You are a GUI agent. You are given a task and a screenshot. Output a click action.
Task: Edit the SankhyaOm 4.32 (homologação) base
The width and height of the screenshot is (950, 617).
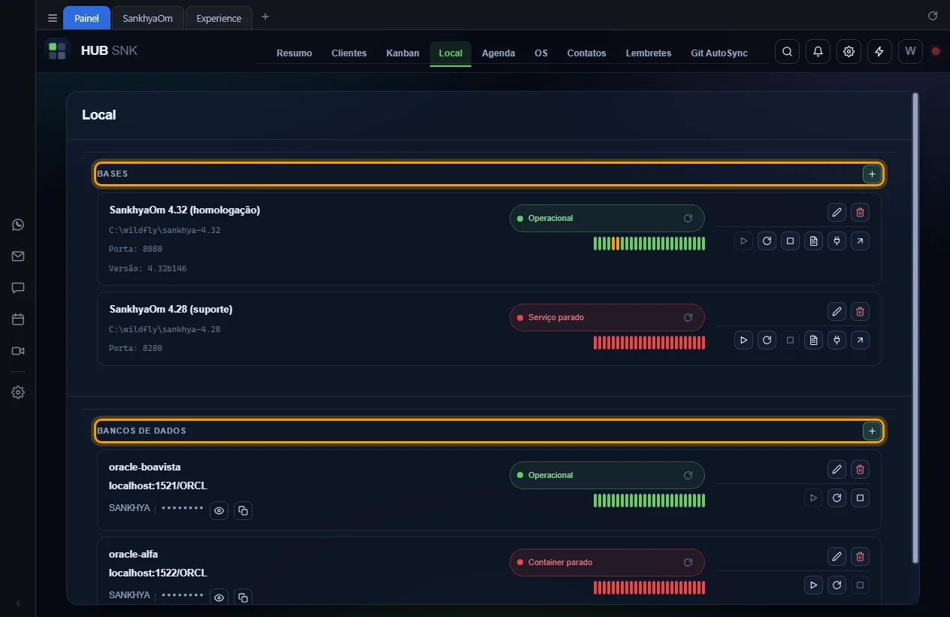[837, 212]
